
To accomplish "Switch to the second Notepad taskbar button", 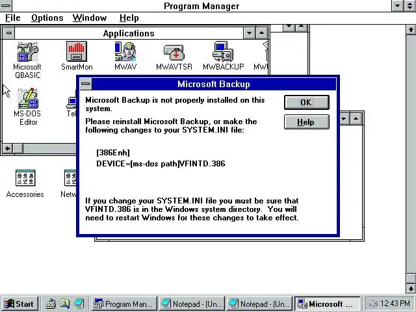I will click(x=260, y=304).
